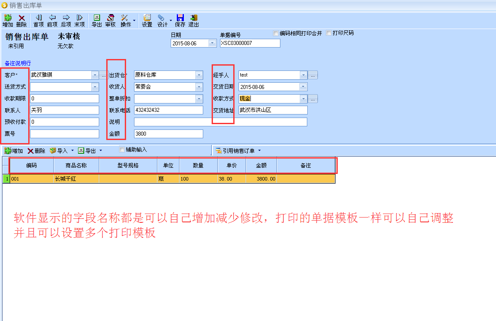The image size is (496, 321).
Task: Click the 编码 column header
Action: 32,166
